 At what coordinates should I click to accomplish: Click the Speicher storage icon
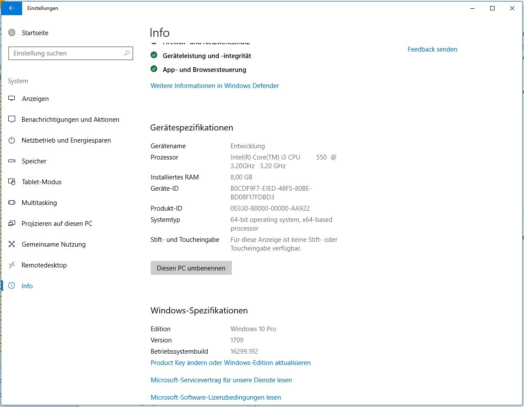click(x=12, y=161)
